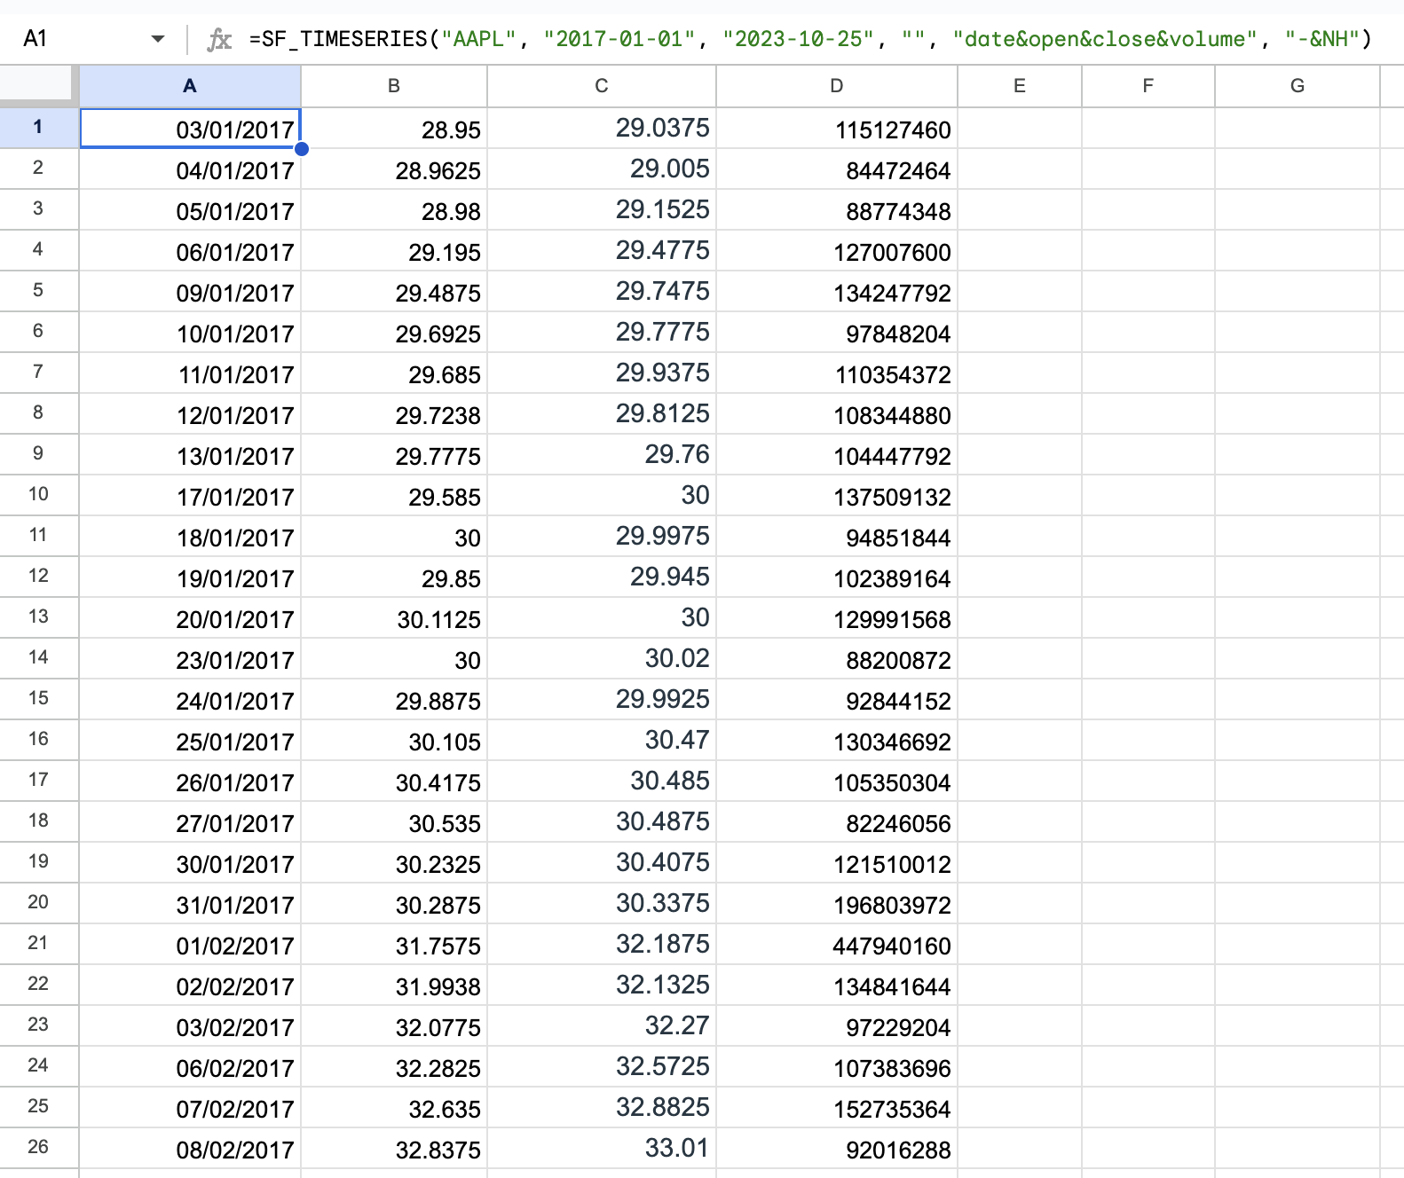The image size is (1404, 1178).
Task: Select column D header
Action: pyautogui.click(x=837, y=86)
